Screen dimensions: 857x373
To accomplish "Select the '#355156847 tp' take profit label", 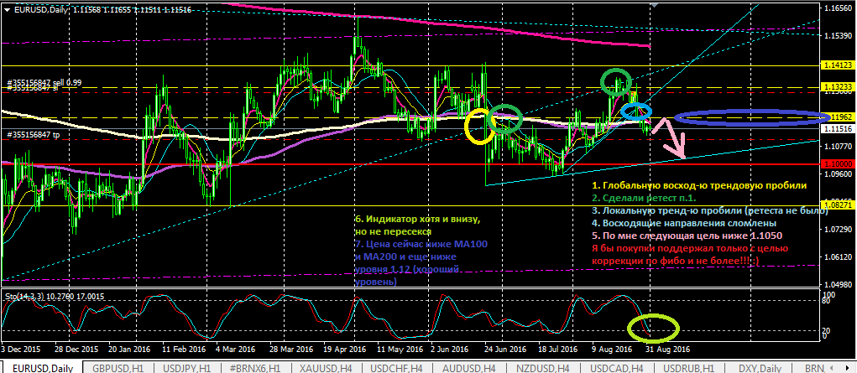I will pyautogui.click(x=34, y=134).
